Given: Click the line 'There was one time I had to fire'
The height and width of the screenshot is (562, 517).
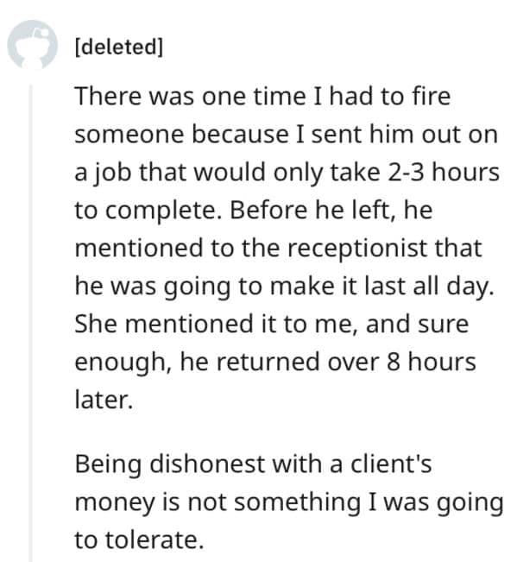Looking at the screenshot, I should click(x=262, y=96).
